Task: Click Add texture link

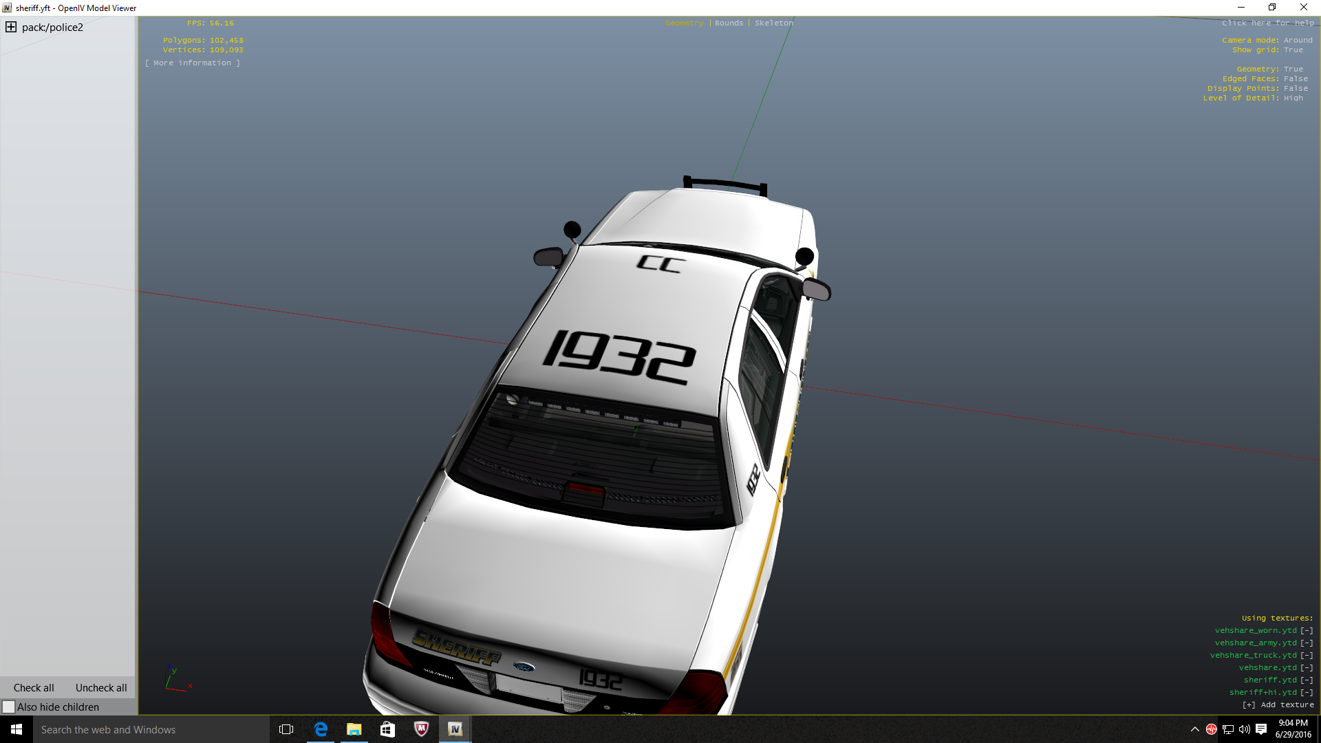Action: [1278, 705]
